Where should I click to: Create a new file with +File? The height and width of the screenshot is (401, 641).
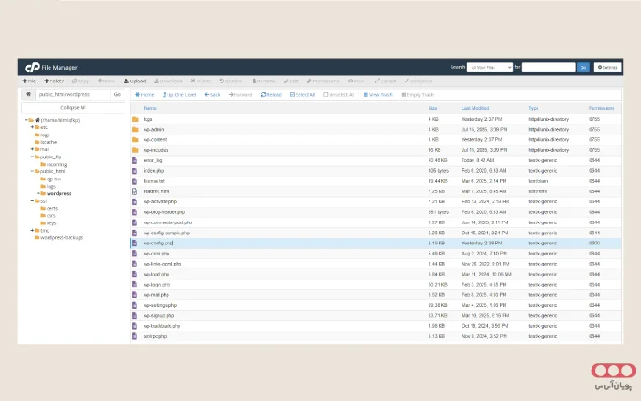click(29, 81)
